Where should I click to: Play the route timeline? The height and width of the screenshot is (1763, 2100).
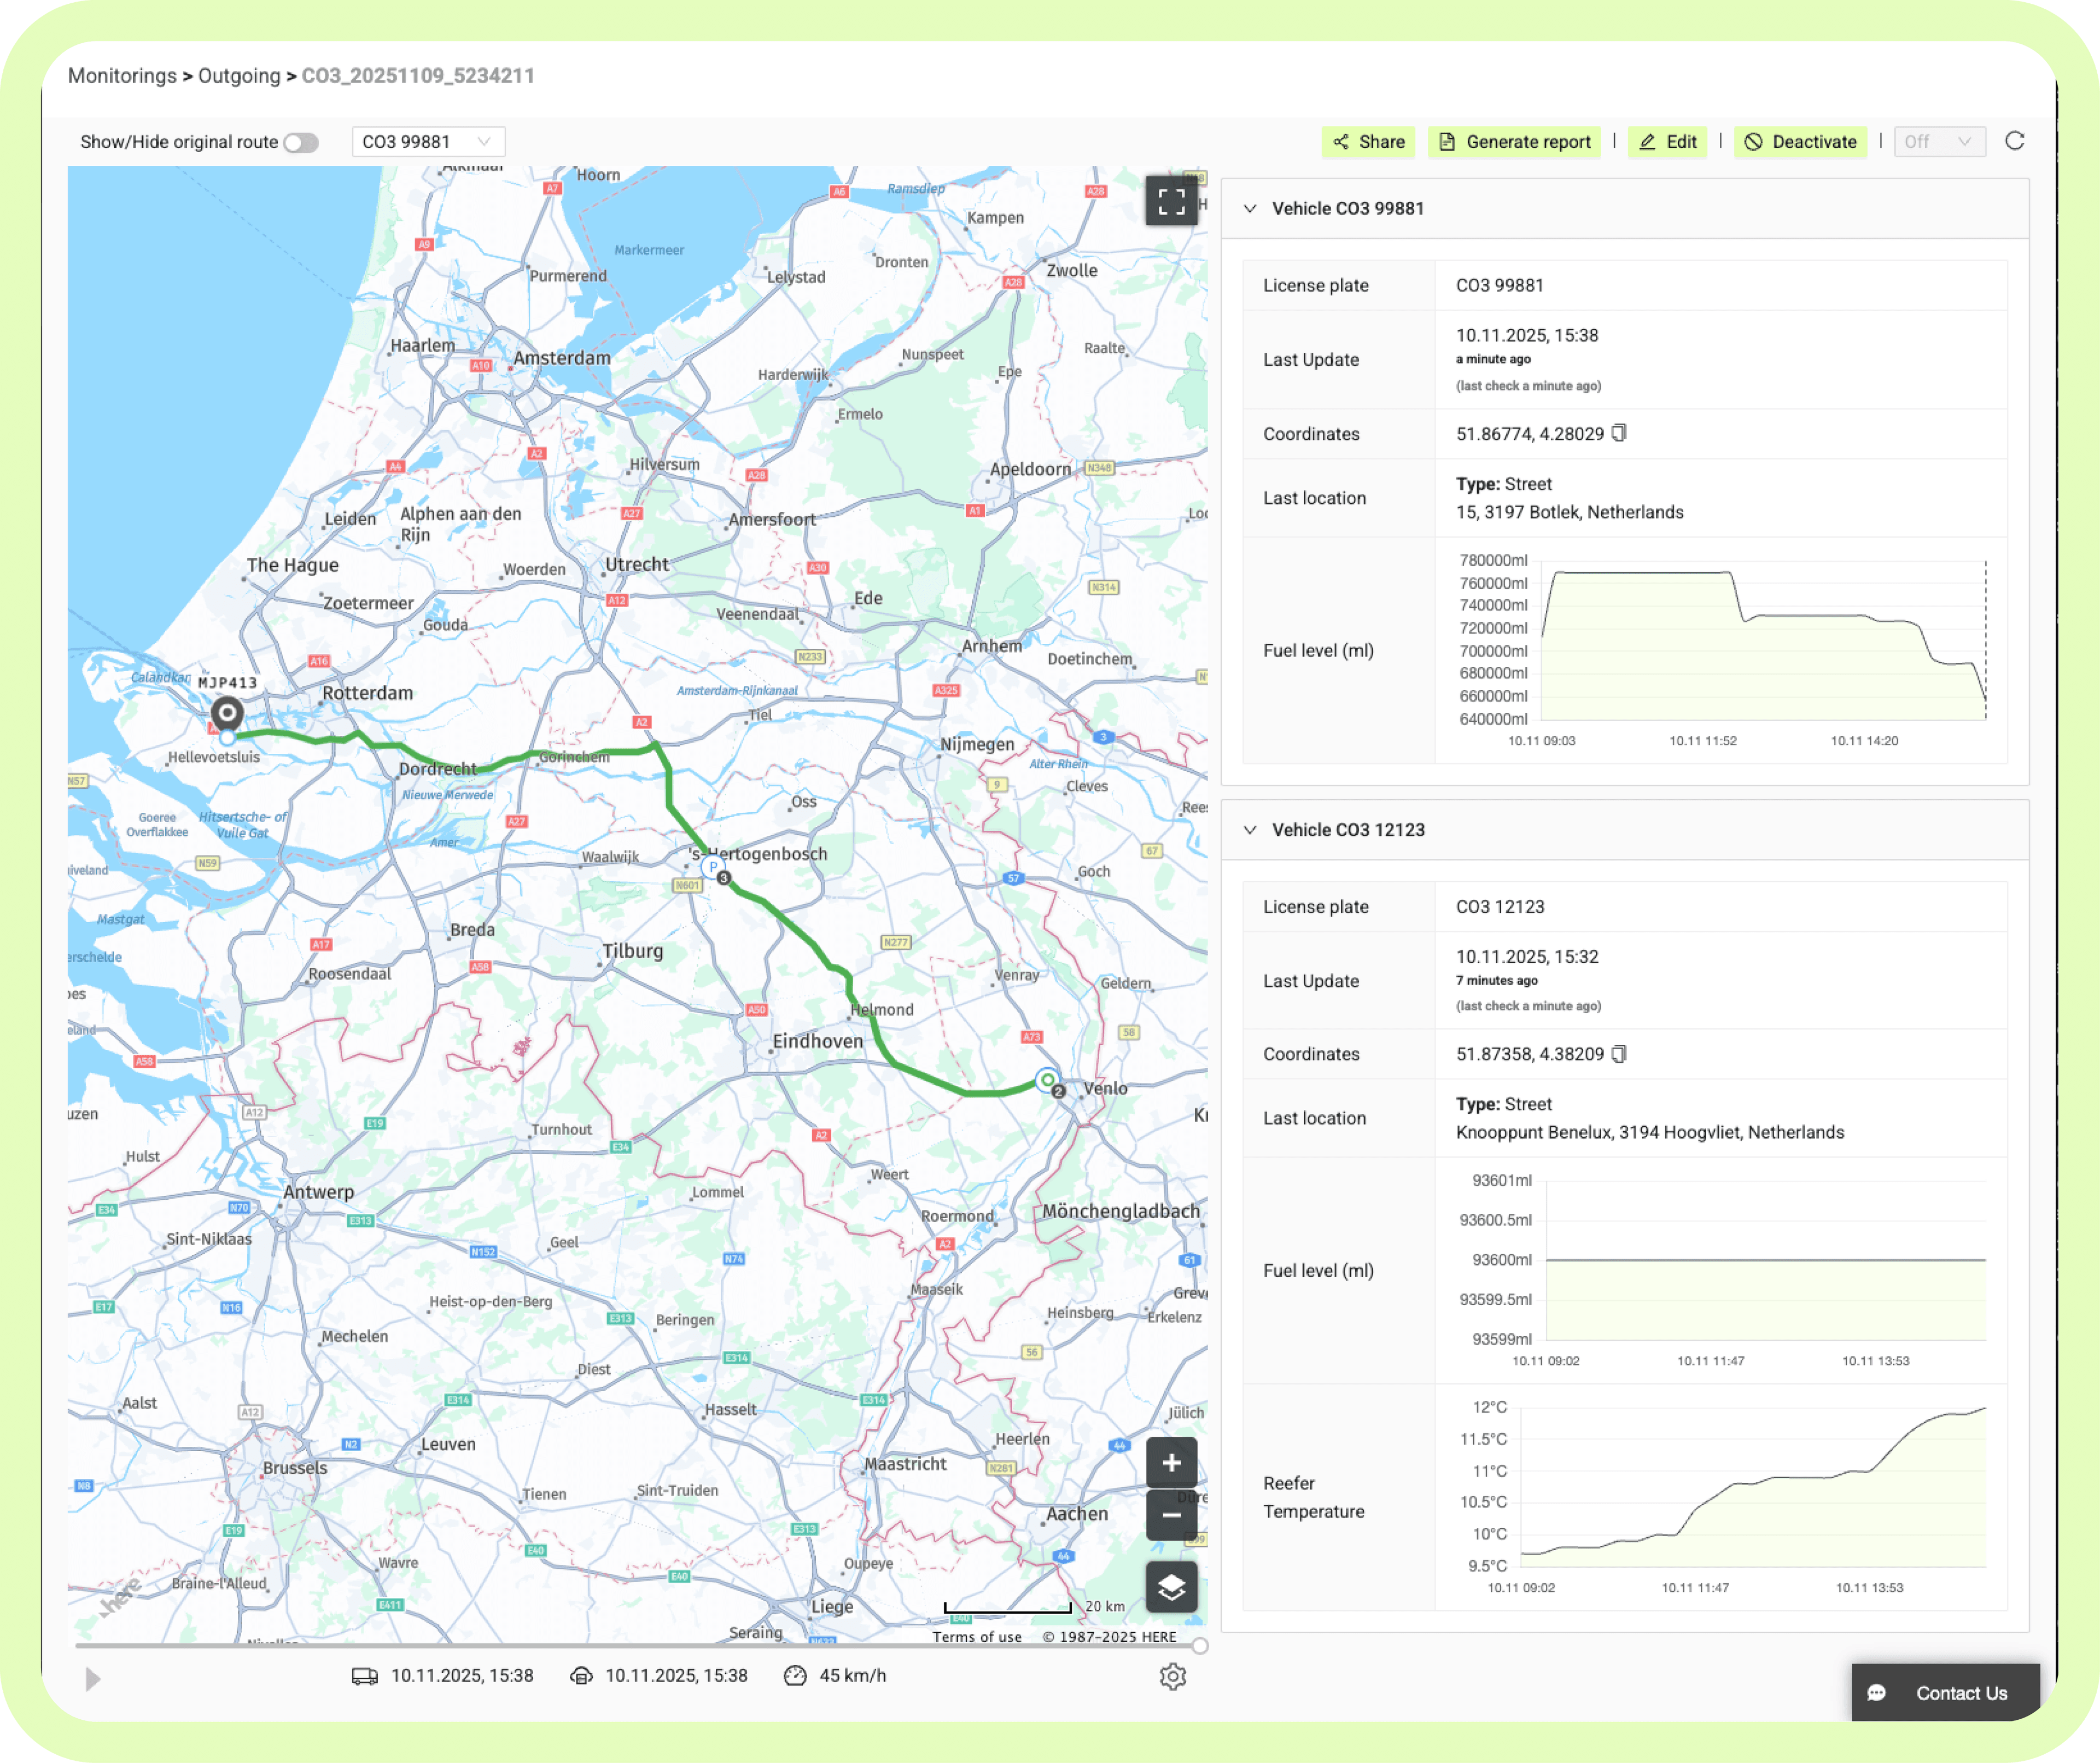coord(93,1678)
